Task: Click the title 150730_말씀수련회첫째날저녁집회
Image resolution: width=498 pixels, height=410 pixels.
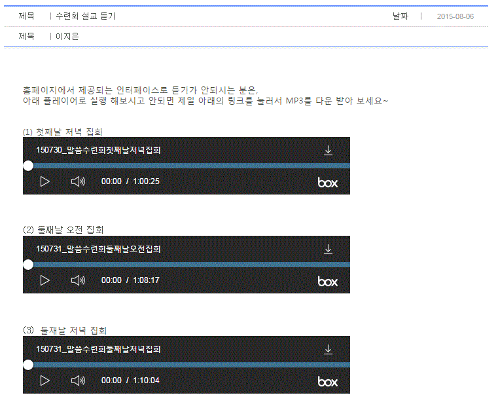Action: (98, 150)
